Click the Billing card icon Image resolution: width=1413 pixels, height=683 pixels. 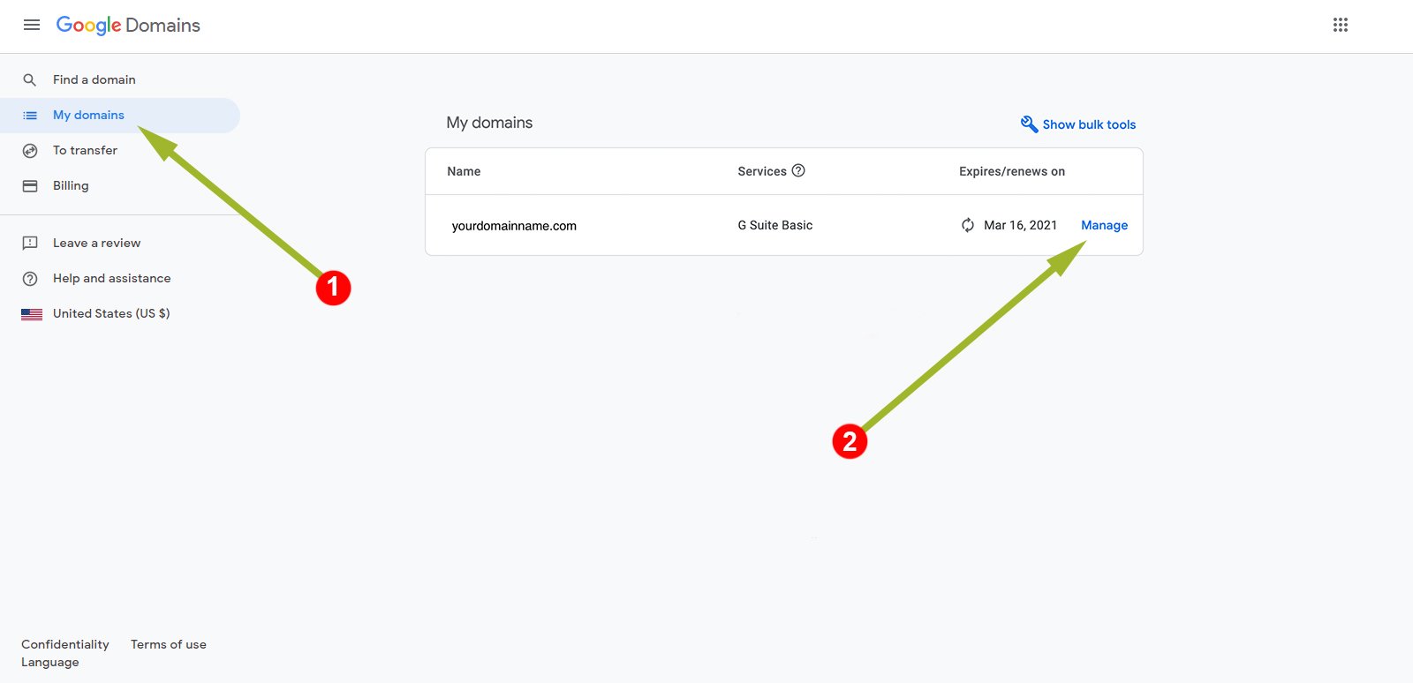pos(30,186)
